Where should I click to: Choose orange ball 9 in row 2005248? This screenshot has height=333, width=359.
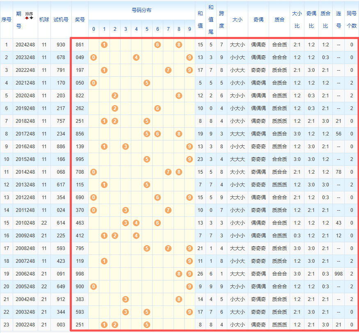pyautogui.click(x=190, y=286)
